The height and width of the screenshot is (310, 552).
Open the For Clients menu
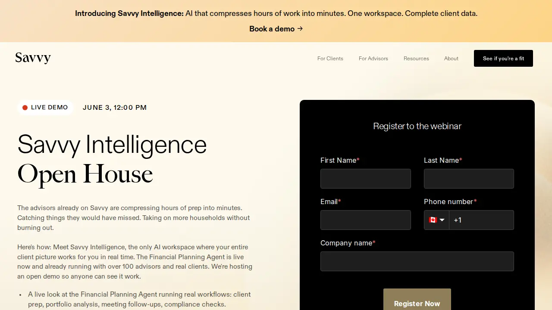pyautogui.click(x=330, y=59)
